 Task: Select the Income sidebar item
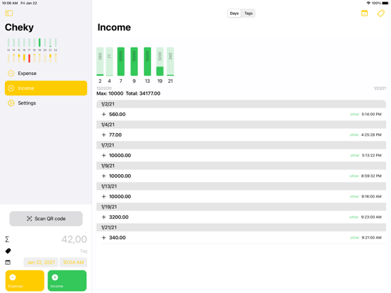click(46, 88)
